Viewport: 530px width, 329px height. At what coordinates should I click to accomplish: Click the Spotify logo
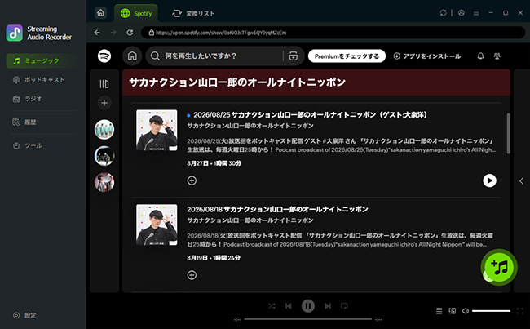point(104,56)
